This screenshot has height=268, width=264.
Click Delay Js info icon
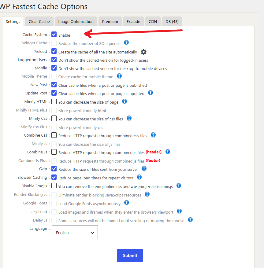(x=190, y=220)
